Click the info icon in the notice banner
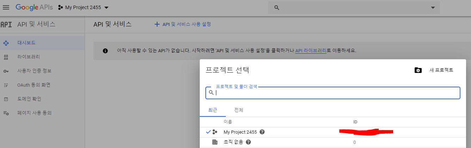Viewport: 471px width, 148px height. pyautogui.click(x=105, y=51)
